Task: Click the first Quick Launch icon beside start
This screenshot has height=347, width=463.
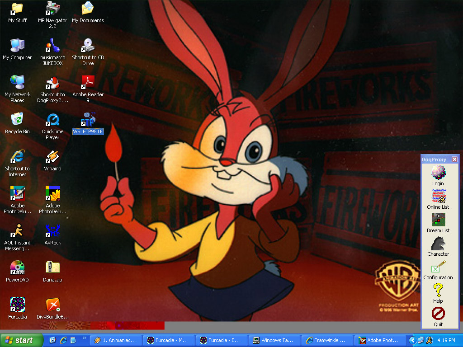Action: pos(52,340)
